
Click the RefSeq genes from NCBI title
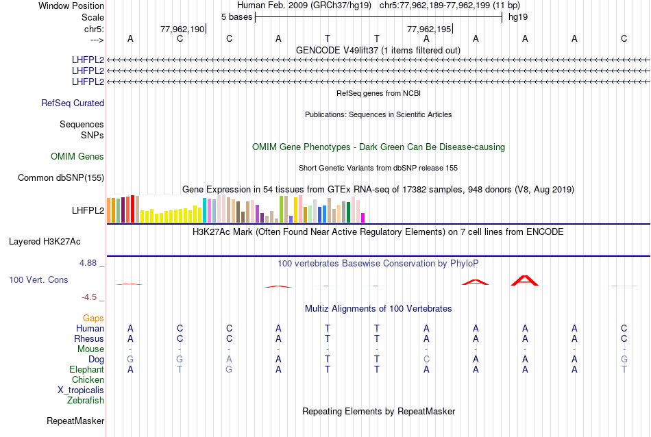[x=379, y=93]
